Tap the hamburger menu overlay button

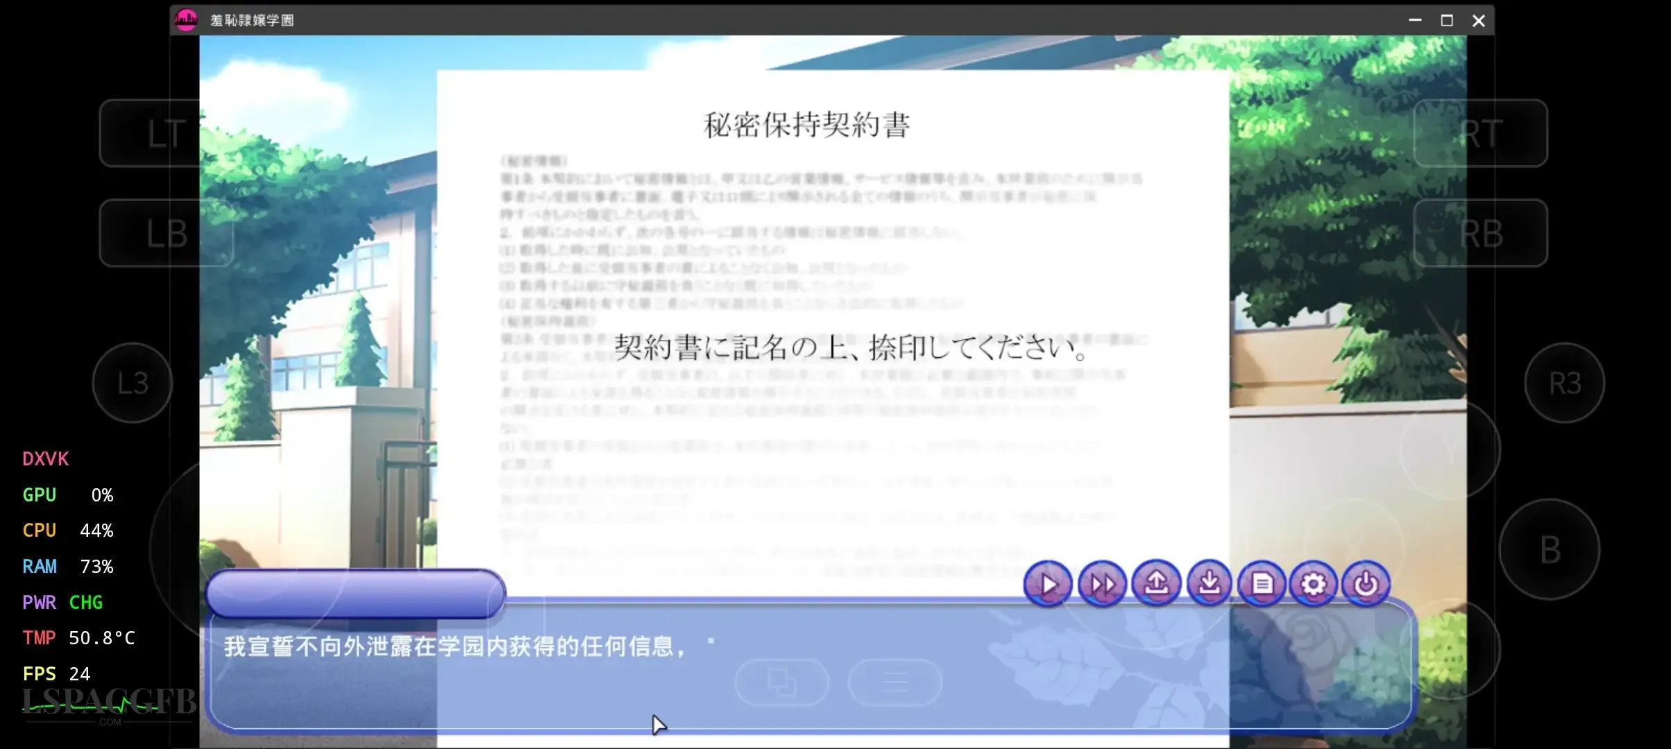[x=895, y=682]
